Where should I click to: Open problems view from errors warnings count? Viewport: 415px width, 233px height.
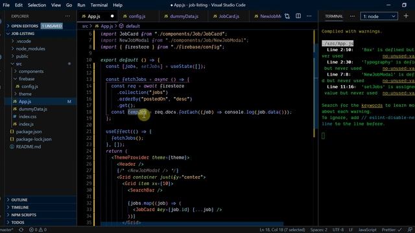tap(38, 230)
